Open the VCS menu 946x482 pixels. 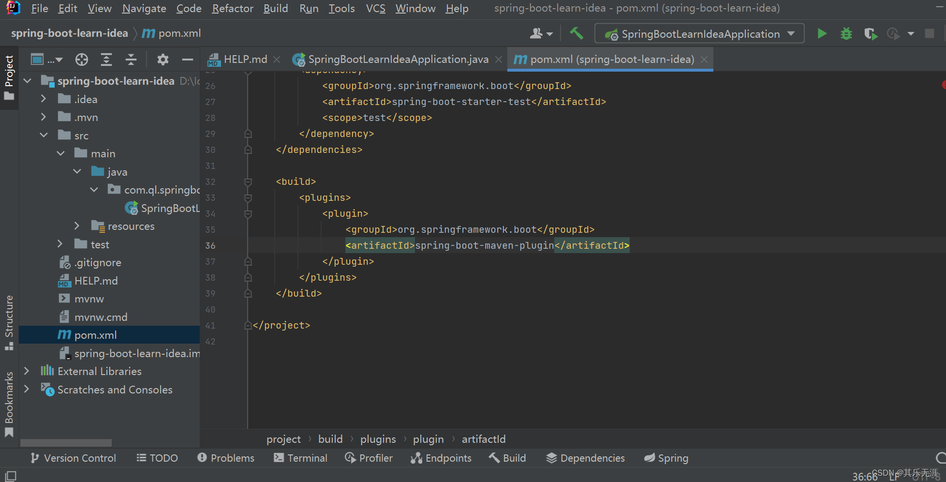[x=376, y=8]
